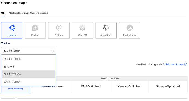Select the Memory-Optimized plan tab
The height and width of the screenshot is (101, 189).
129,86
